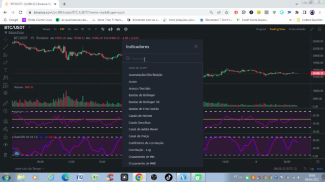Open the Fibonacci and pitchfork tools
This screenshot has height=182, width=325.
click(6, 55)
